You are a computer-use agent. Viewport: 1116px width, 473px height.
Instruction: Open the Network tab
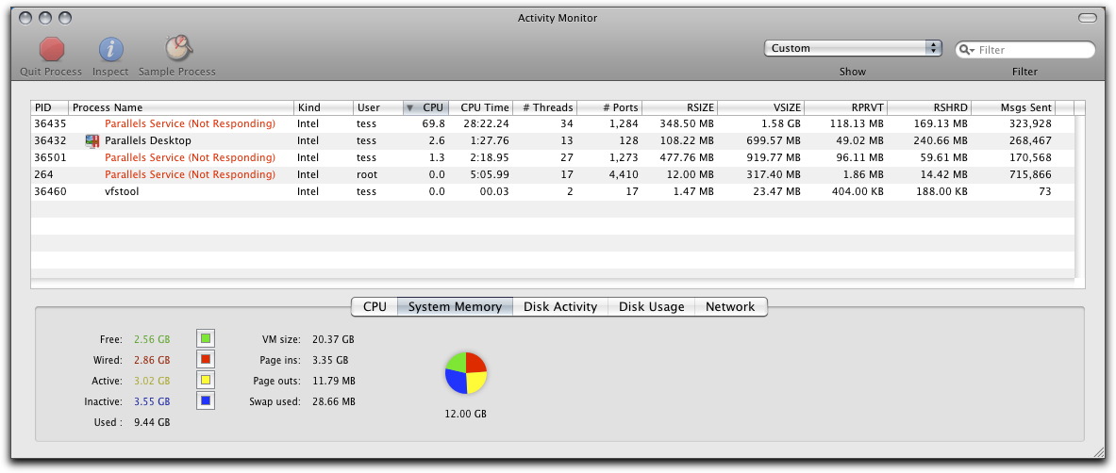pyautogui.click(x=730, y=306)
